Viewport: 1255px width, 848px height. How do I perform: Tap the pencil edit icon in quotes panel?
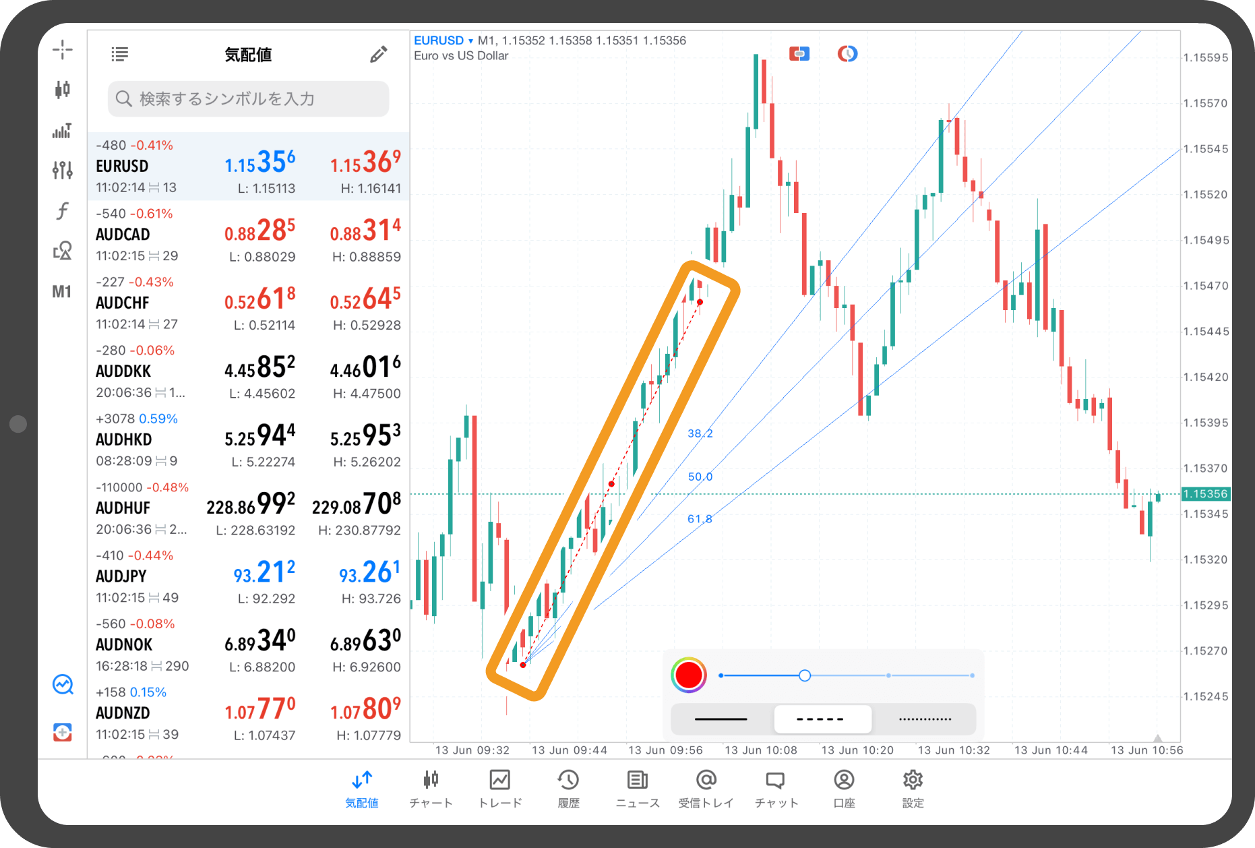[378, 55]
